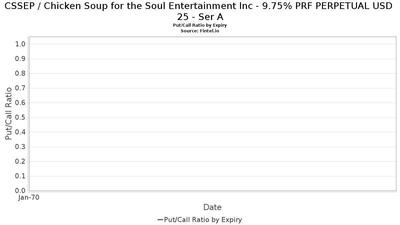Viewport: 400px width, 225px height.
Task: Select the 0.7 y-axis tick label
Action: (20, 88)
